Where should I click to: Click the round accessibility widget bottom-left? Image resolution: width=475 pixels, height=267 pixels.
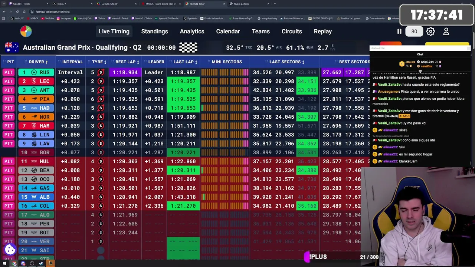(x=10, y=250)
